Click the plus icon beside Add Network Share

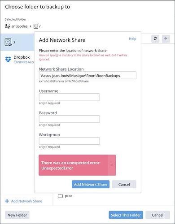pos(7,201)
